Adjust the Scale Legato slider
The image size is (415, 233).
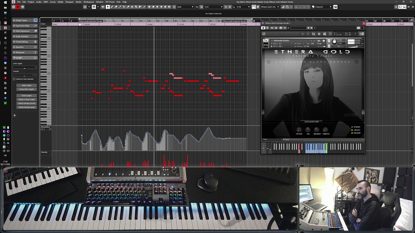tap(25, 68)
